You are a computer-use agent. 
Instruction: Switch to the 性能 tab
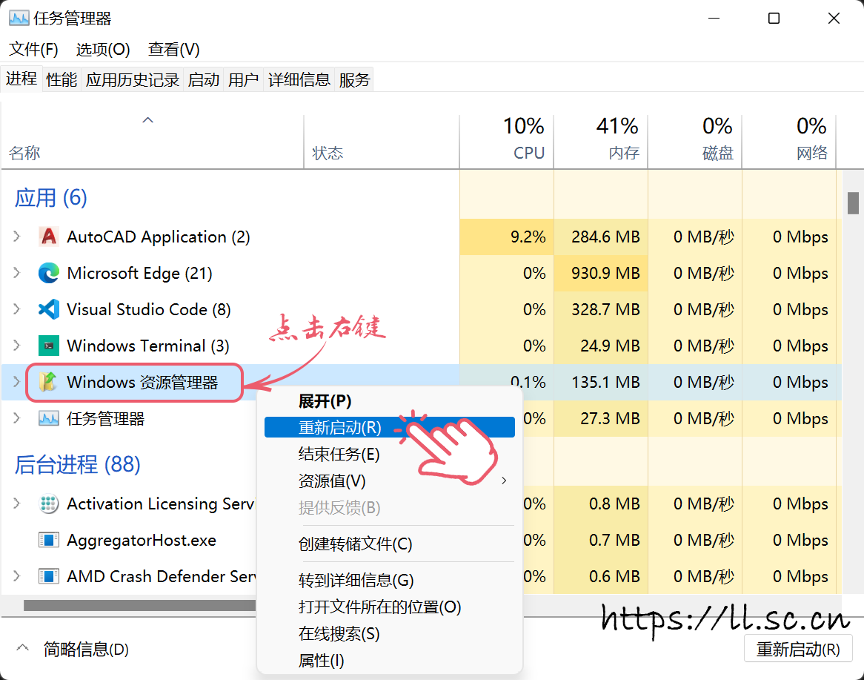click(x=62, y=80)
